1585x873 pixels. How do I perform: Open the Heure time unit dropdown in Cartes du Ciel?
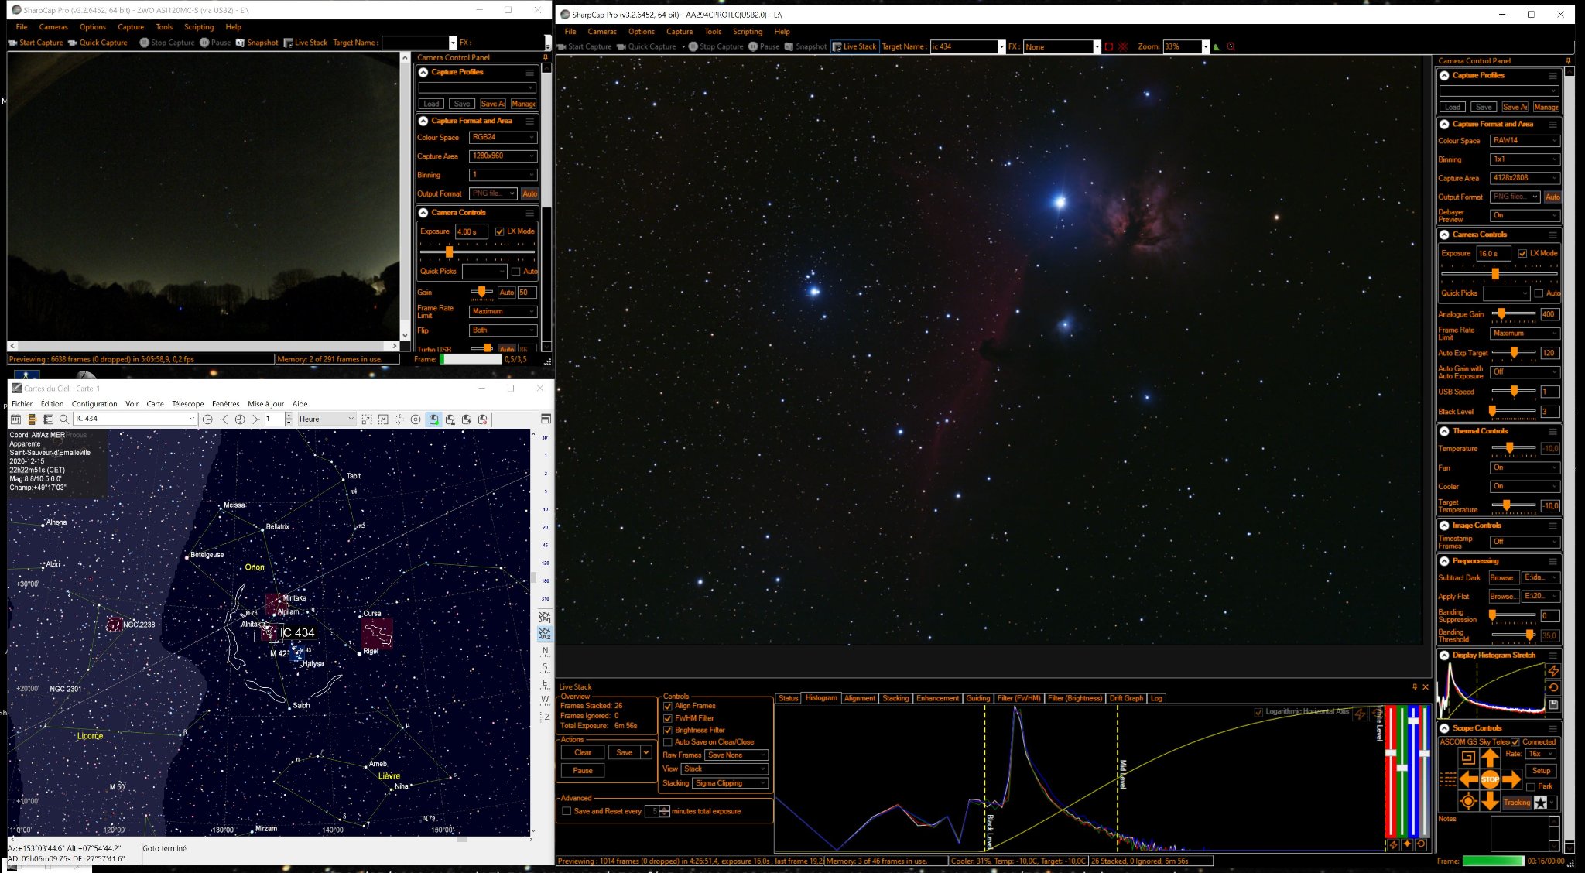pos(327,419)
